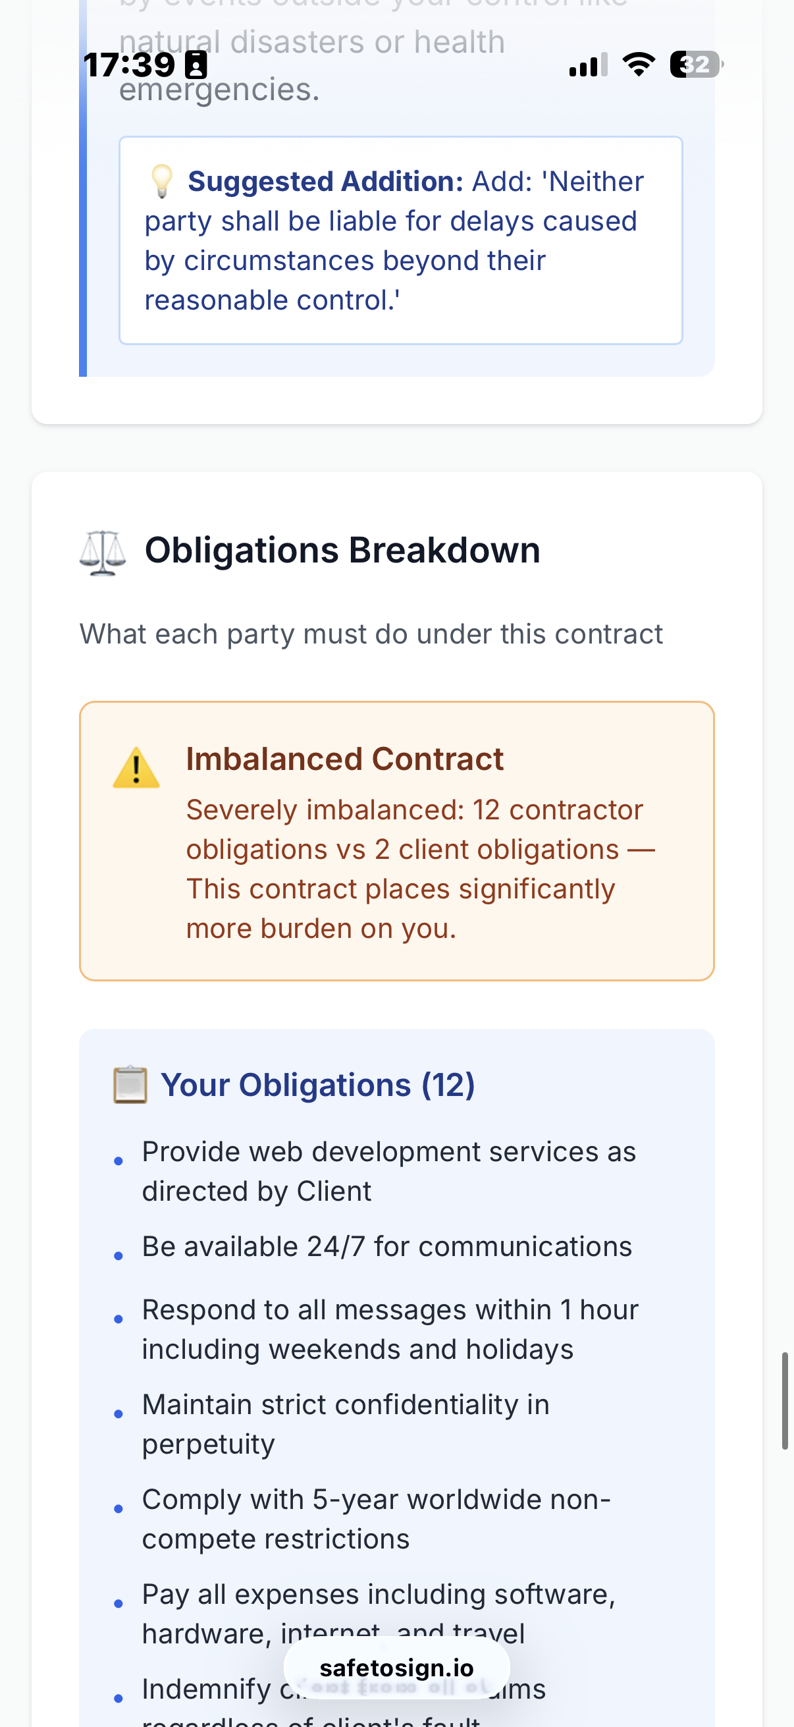Tap the clipboard icon beside Your Obligations

coord(130,1084)
